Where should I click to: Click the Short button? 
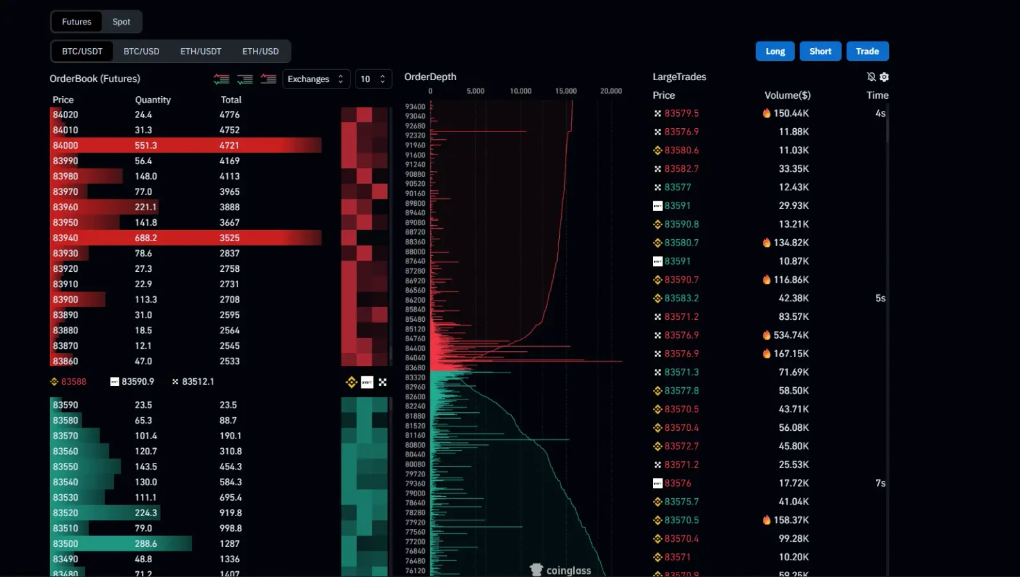tap(820, 51)
